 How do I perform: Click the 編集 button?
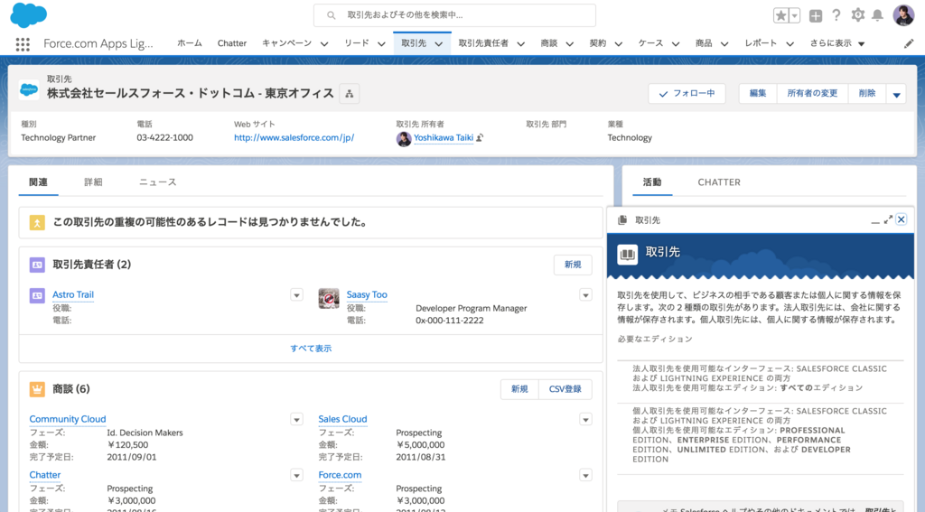[x=758, y=94]
